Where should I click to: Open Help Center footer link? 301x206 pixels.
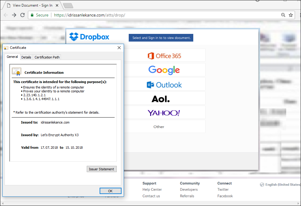tap(152, 190)
